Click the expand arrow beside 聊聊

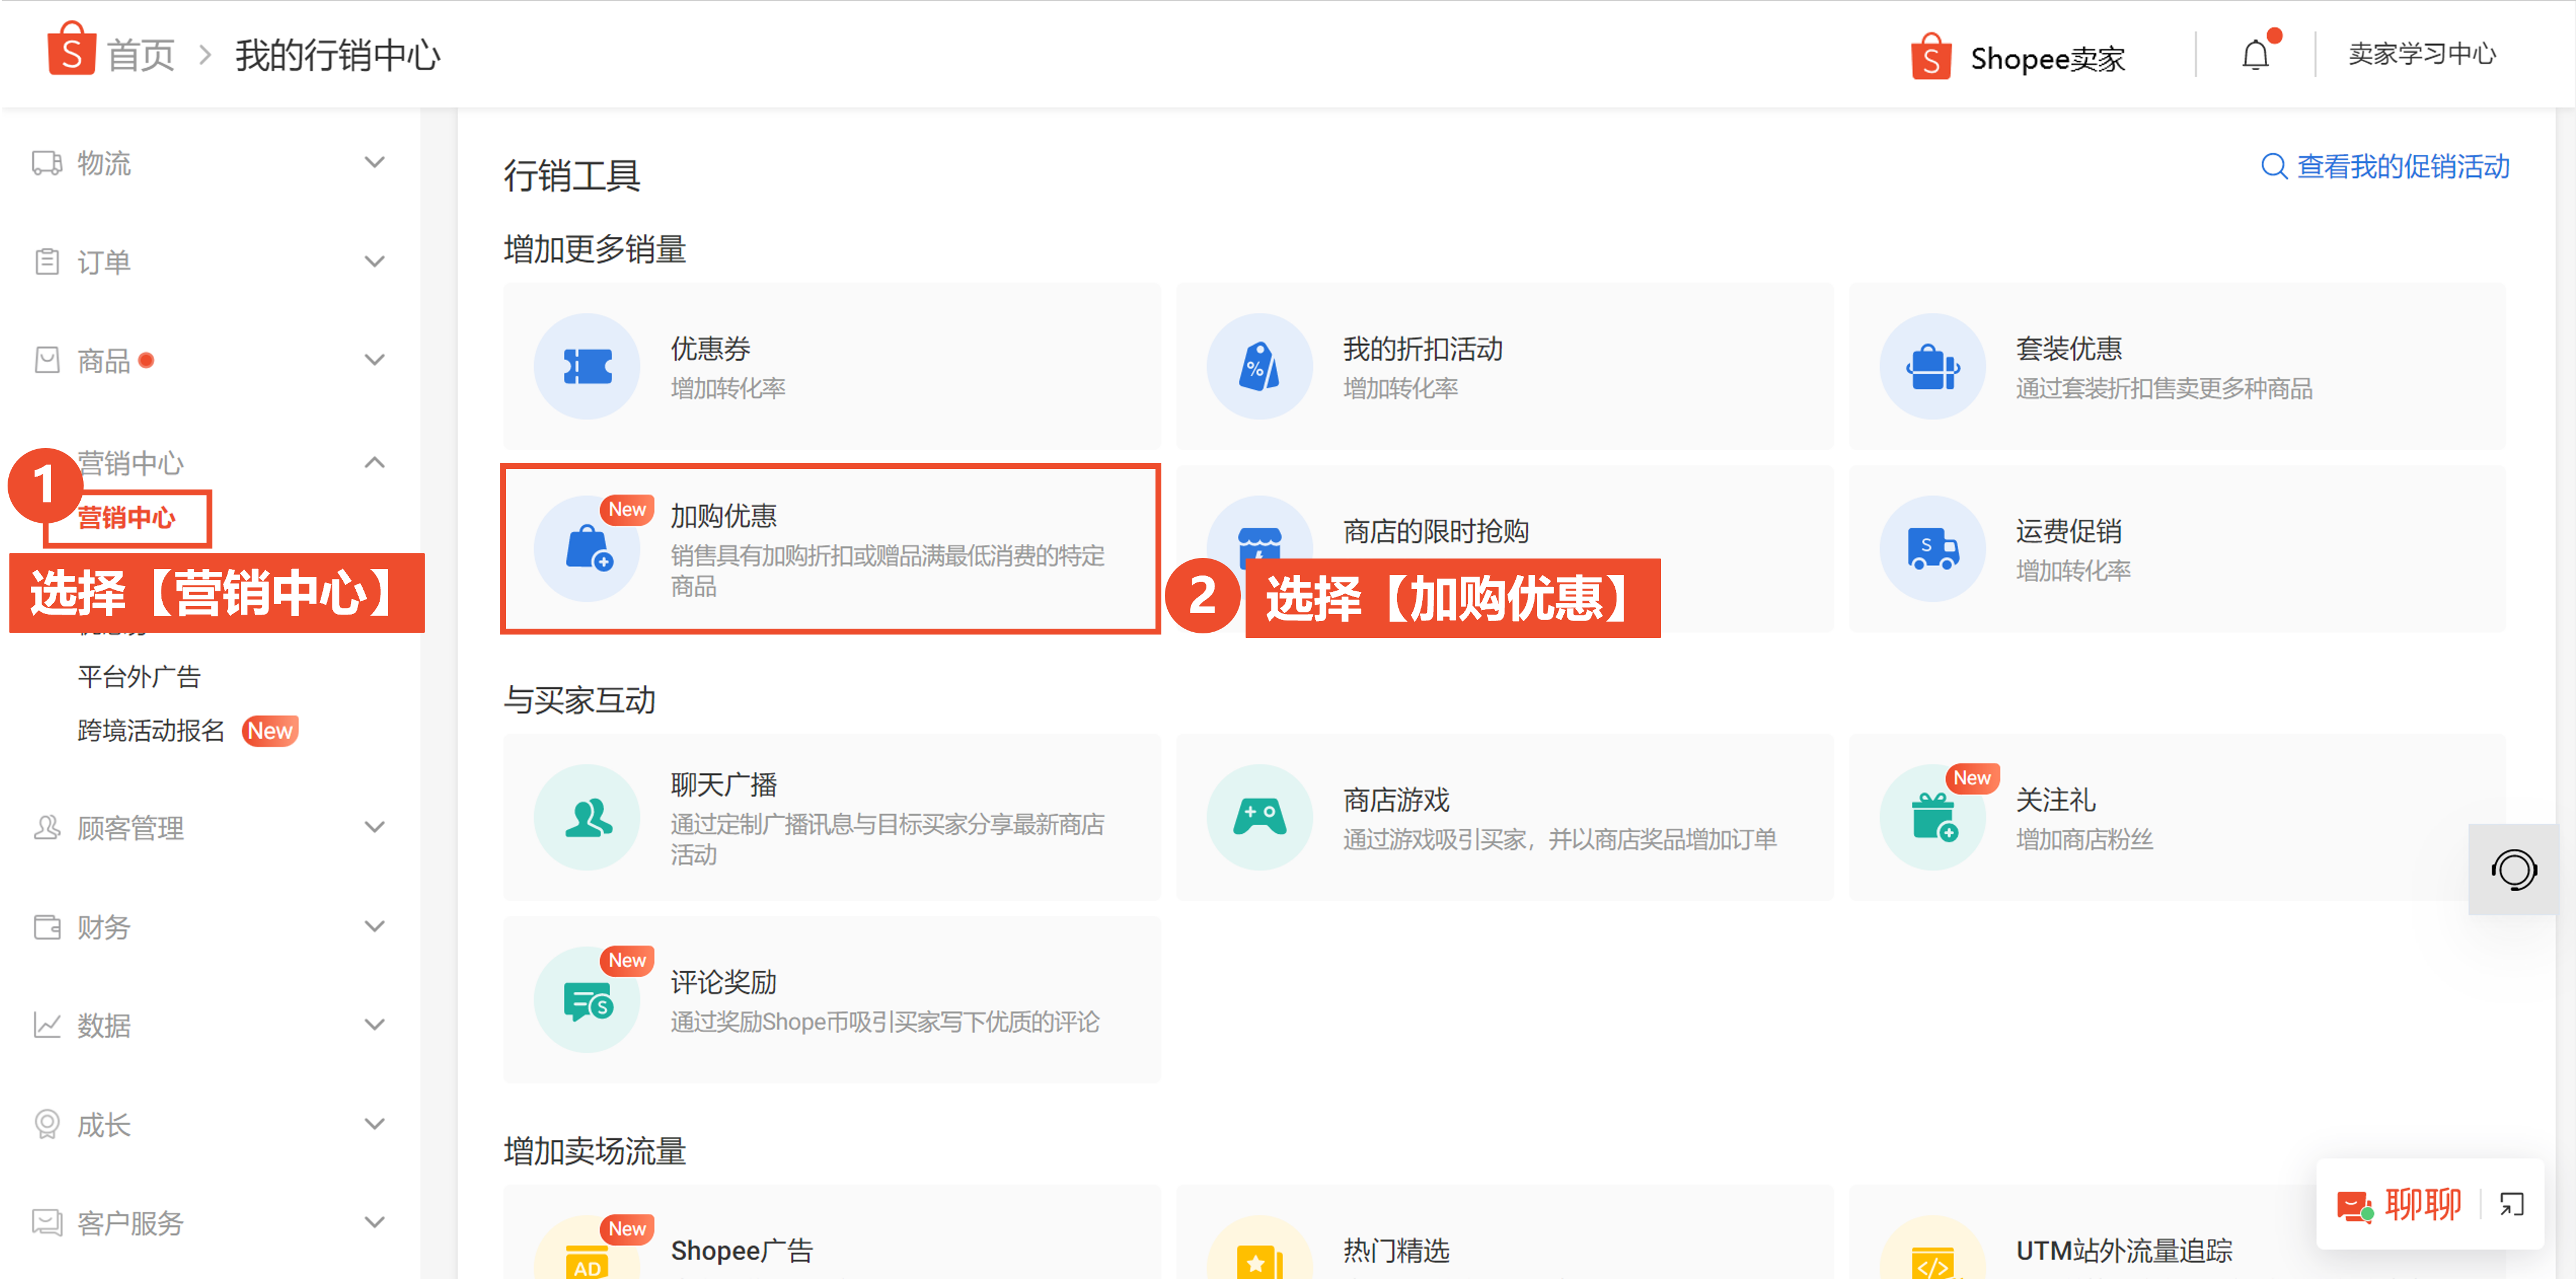click(x=2512, y=1205)
